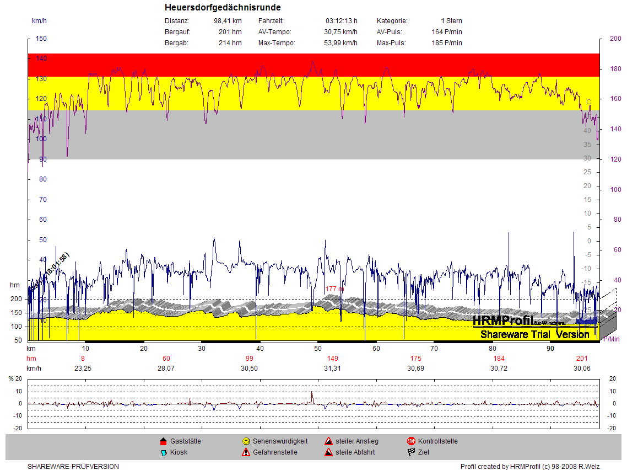Click the SHAREWARE-PRÜFVERSION footer text

click(73, 467)
